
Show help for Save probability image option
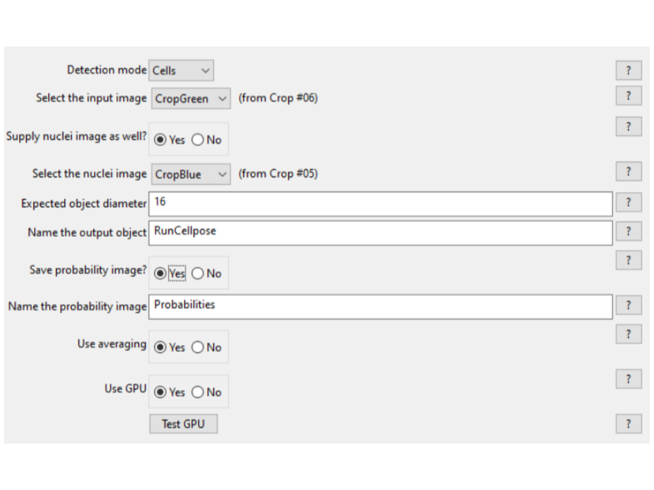[x=628, y=260]
